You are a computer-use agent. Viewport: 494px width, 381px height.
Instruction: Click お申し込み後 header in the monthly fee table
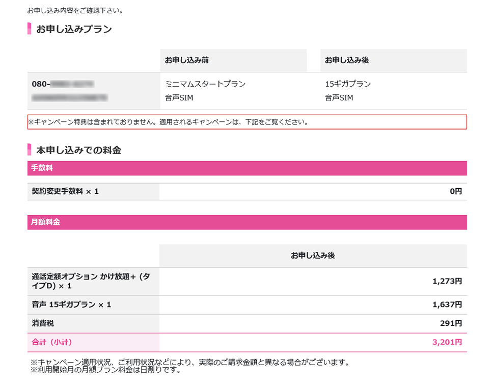313,256
